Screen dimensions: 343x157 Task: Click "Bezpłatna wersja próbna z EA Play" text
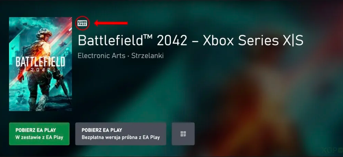pos(121,138)
